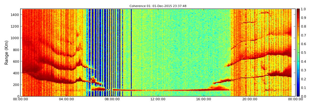Click the "04:00:00" x-axis tick label
The image size is (311, 110).
point(67,99)
